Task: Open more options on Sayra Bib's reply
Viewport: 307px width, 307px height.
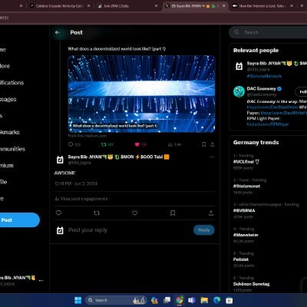Action: pos(212,157)
